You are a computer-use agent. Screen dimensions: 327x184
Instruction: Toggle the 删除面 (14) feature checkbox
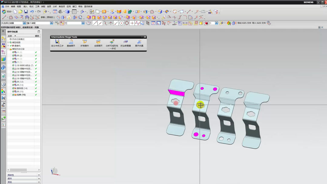(13, 88)
